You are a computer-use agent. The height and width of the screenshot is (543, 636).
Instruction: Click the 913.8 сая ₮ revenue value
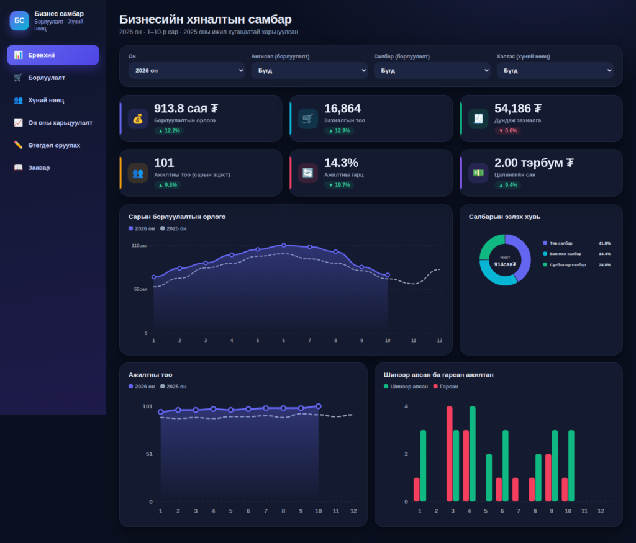pos(186,109)
